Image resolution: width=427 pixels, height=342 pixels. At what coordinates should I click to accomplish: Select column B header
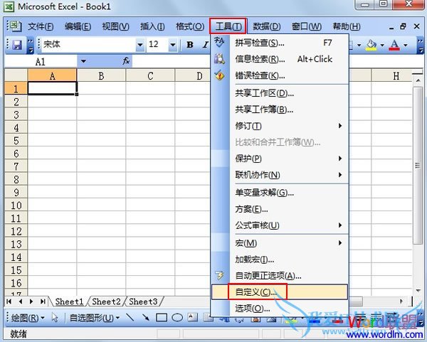point(101,75)
